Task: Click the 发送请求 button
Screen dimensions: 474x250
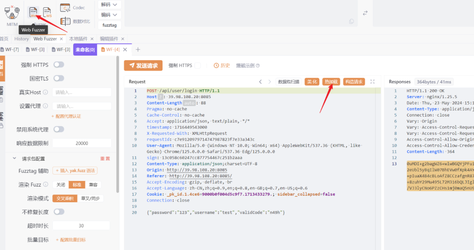Action: click(143, 66)
